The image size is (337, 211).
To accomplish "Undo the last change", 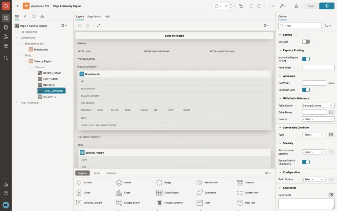I will click(x=251, y=6).
